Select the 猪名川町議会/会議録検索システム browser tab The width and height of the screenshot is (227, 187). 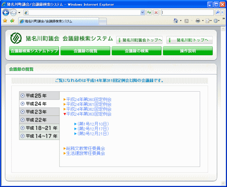59,21
